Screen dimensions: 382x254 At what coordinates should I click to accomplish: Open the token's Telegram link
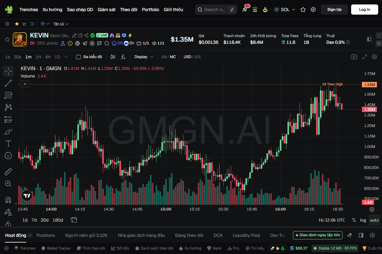(85, 43)
